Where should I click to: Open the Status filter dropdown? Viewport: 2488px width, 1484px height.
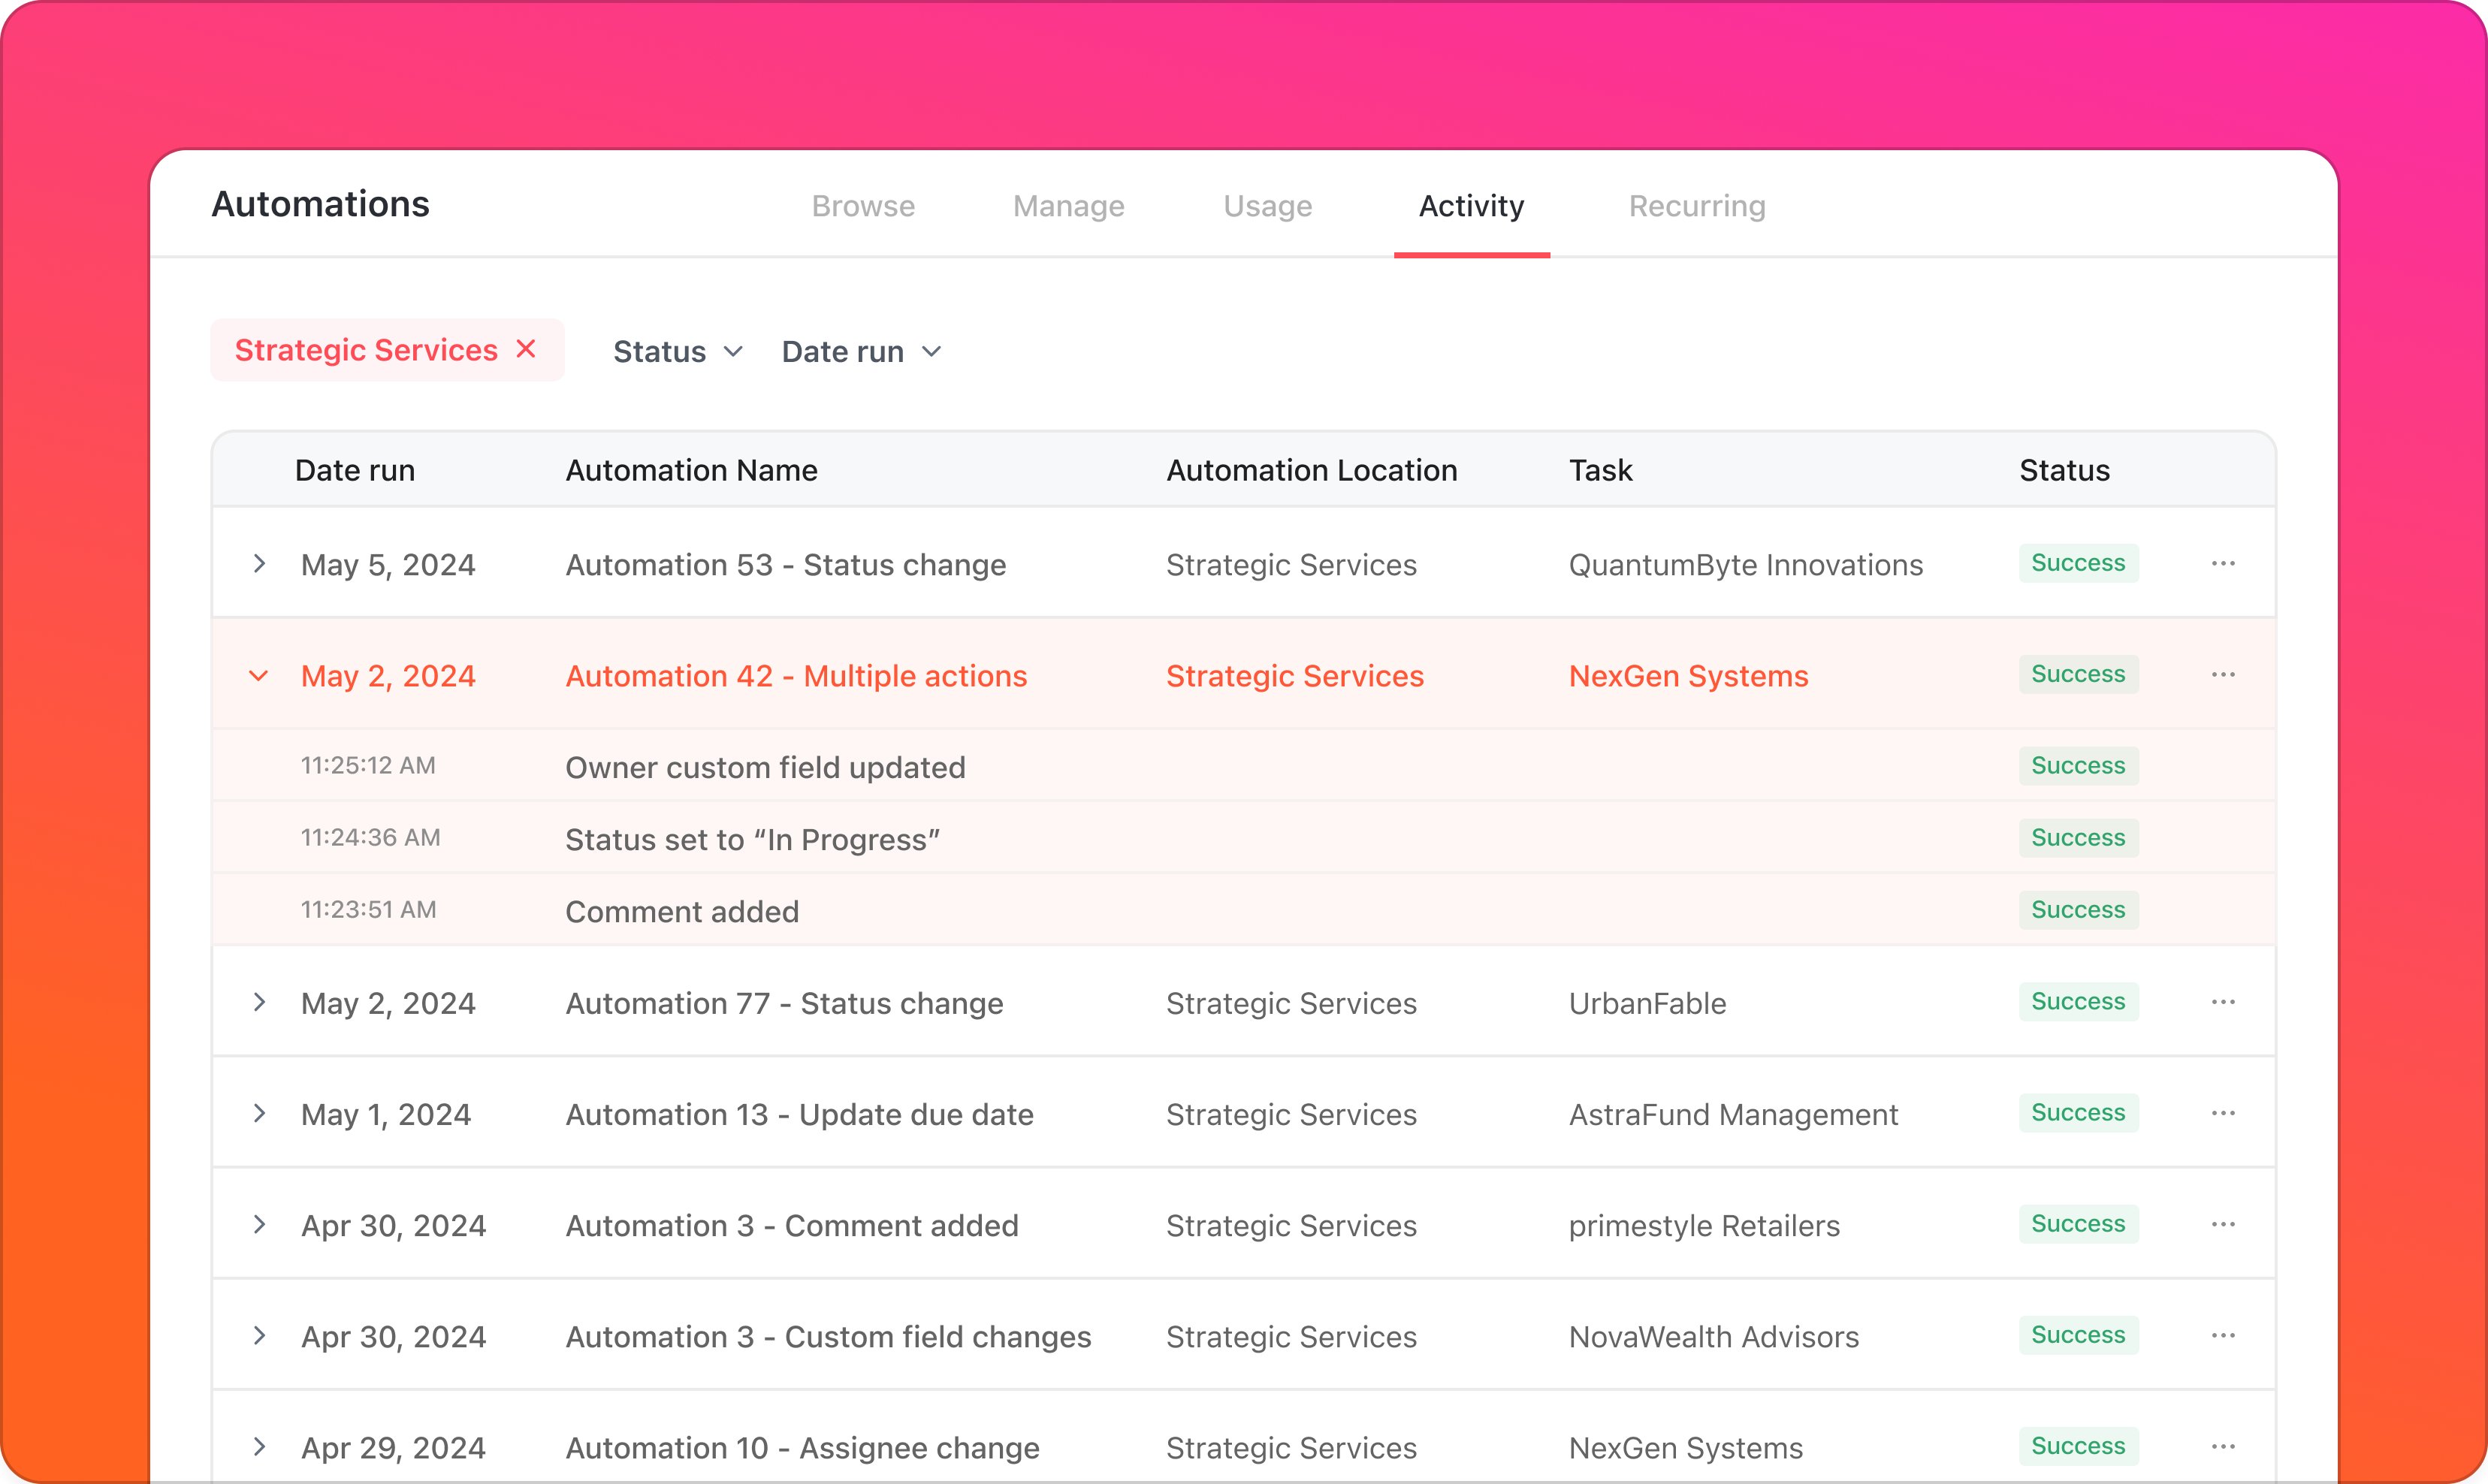[675, 350]
